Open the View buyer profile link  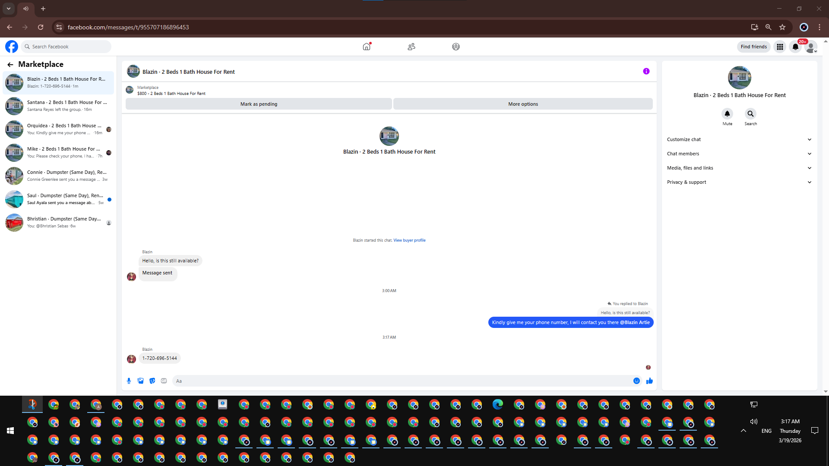(409, 240)
